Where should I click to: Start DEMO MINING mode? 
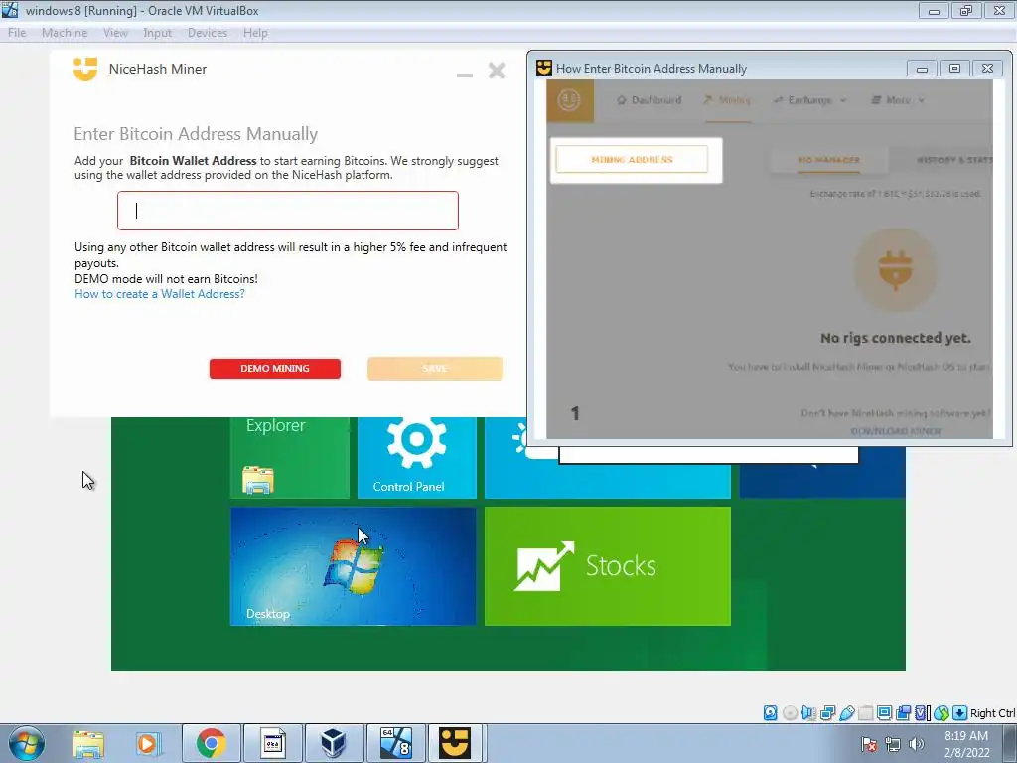click(274, 368)
